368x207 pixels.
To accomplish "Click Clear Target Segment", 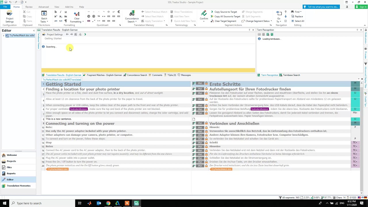I will tap(224, 21).
